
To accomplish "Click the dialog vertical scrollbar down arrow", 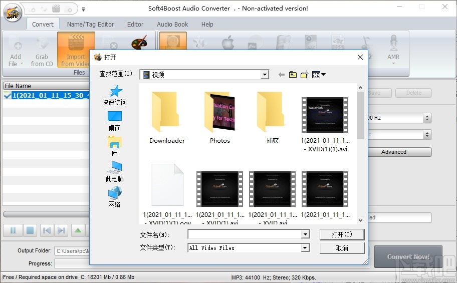I will coord(360,220).
